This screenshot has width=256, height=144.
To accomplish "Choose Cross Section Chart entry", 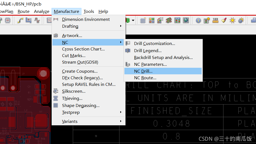I will coord(89,49).
